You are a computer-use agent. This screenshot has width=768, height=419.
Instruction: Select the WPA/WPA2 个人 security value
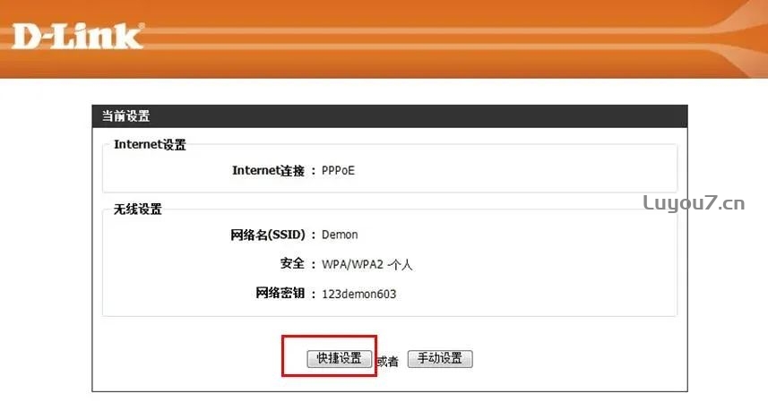point(367,265)
